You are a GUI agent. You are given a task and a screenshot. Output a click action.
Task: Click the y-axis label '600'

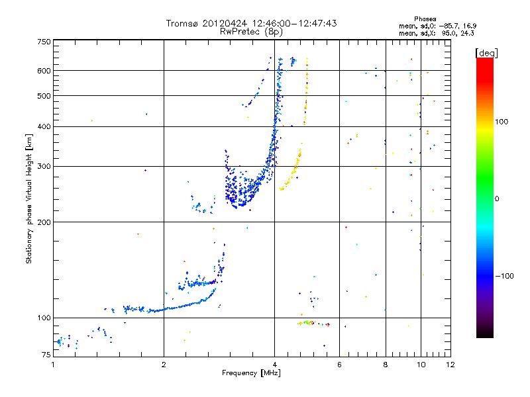tap(44, 71)
